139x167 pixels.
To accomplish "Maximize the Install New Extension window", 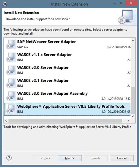I will coord(122,3).
